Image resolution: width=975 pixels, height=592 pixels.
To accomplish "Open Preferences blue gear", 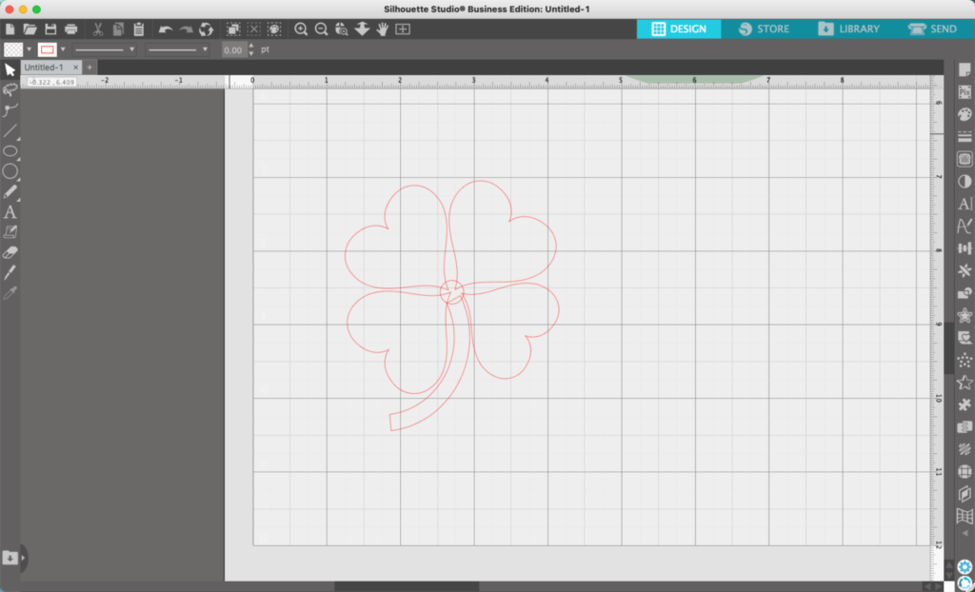I will click(965, 567).
